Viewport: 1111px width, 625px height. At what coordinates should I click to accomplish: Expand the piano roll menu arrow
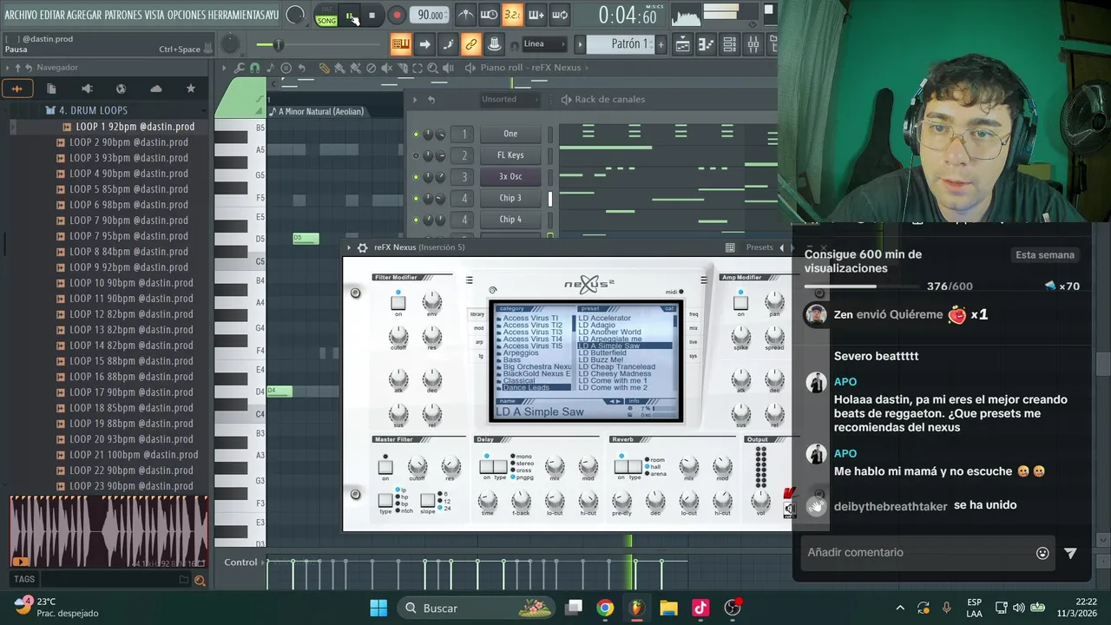(x=224, y=68)
